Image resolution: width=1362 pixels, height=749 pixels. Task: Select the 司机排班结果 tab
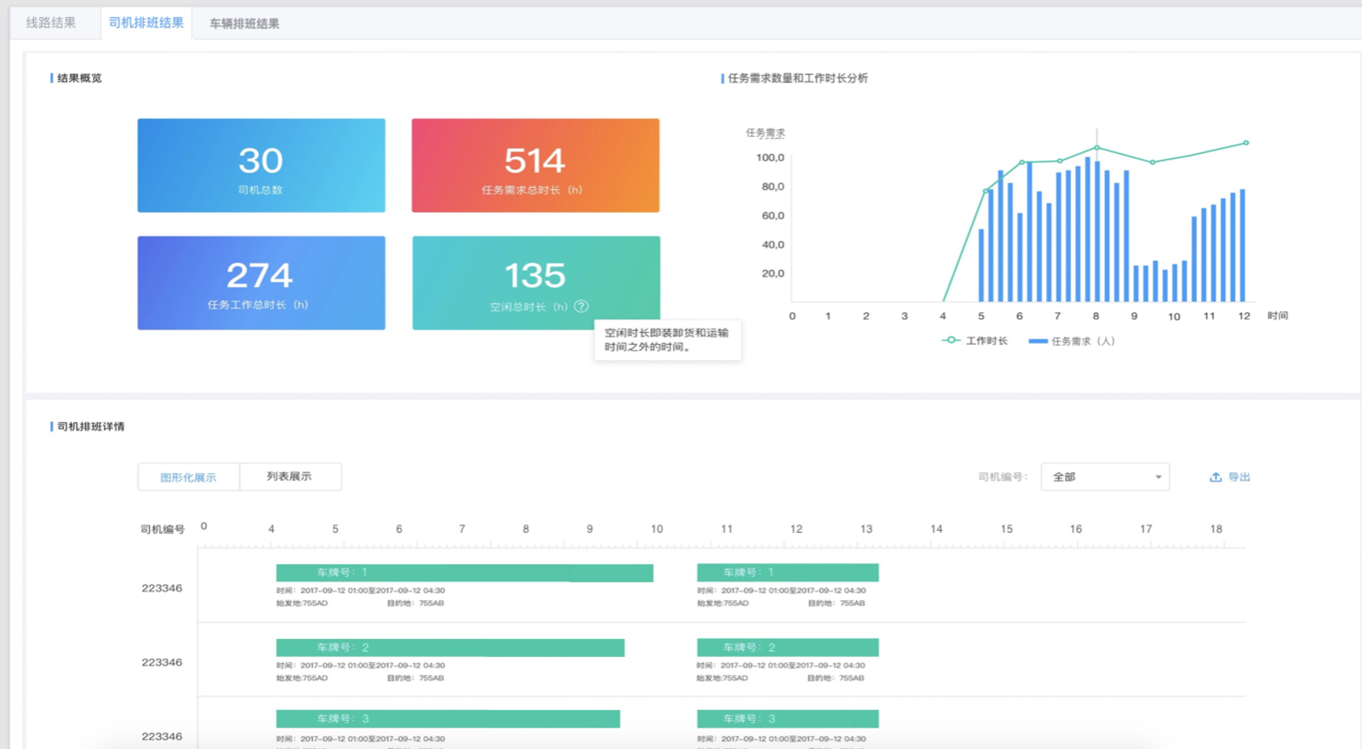[146, 23]
